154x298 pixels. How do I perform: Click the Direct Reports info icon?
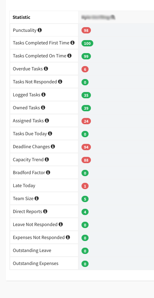[45, 212]
